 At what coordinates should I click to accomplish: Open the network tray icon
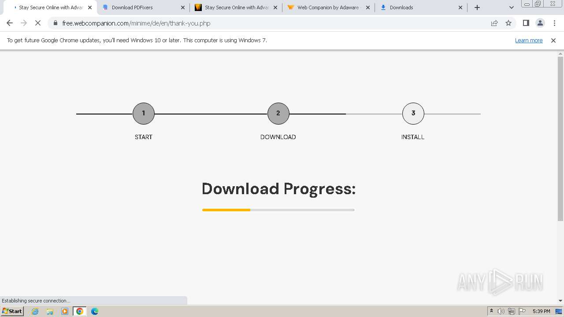pyautogui.click(x=512, y=311)
